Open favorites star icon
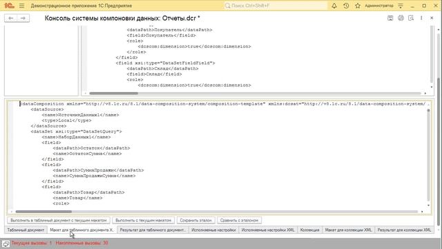The width and height of the screenshot is (442, 249). pos(358,6)
